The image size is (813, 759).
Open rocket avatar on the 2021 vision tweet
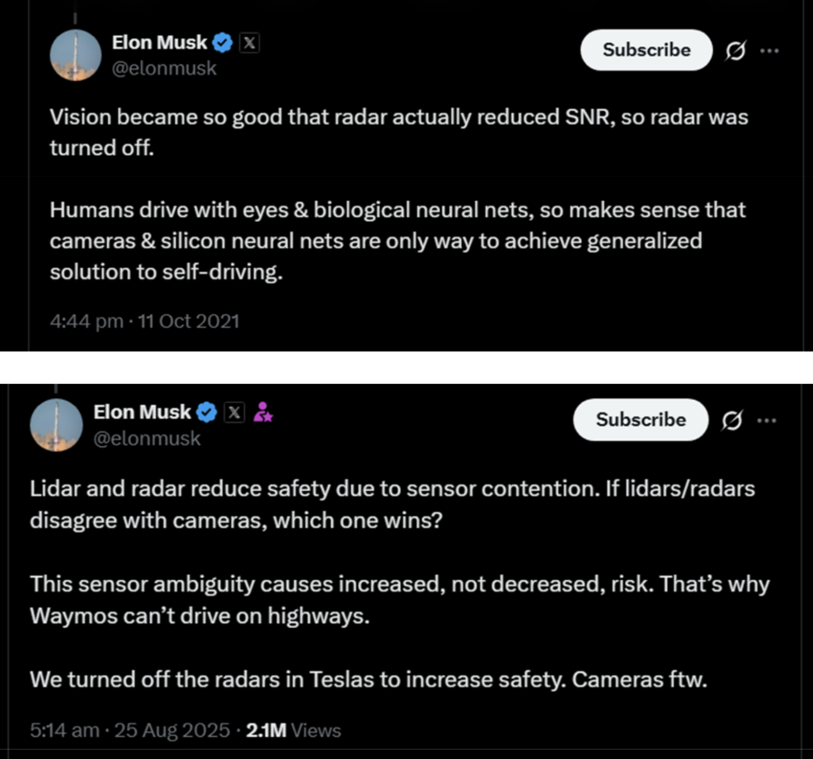75,55
